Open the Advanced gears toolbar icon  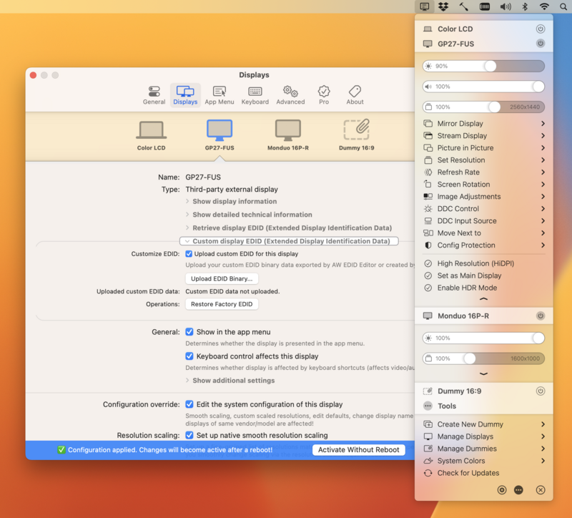(x=290, y=91)
